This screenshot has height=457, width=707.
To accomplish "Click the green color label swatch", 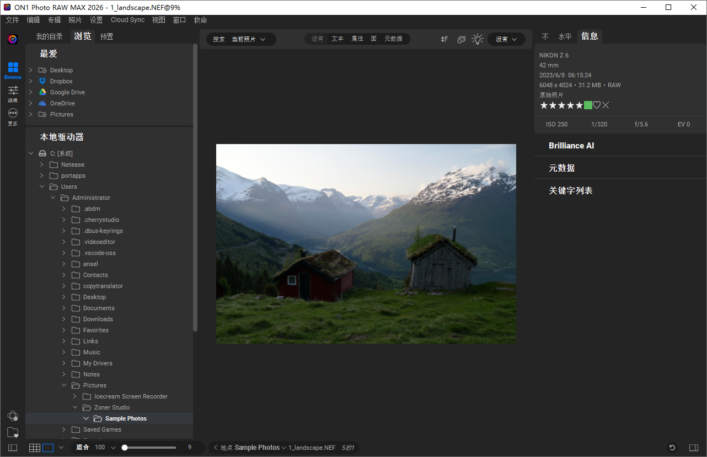I will click(x=588, y=104).
